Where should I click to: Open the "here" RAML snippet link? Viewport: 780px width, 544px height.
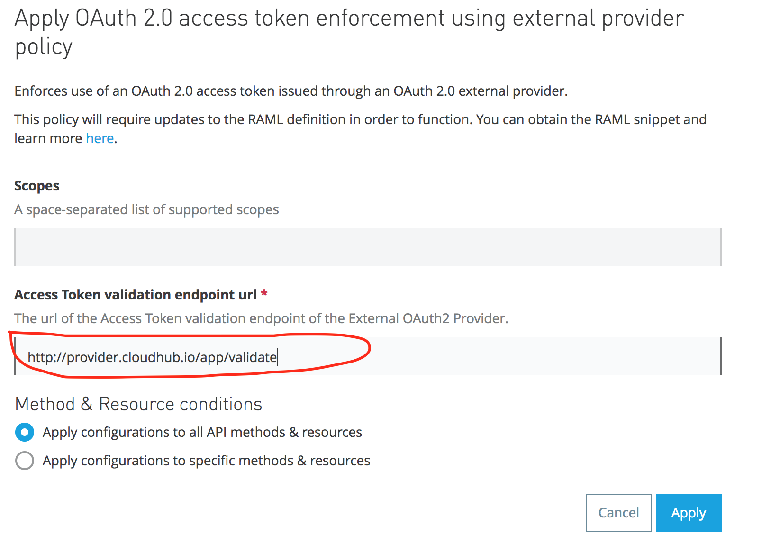point(100,138)
